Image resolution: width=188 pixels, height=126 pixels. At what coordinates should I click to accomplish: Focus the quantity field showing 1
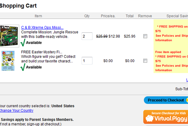87,61
